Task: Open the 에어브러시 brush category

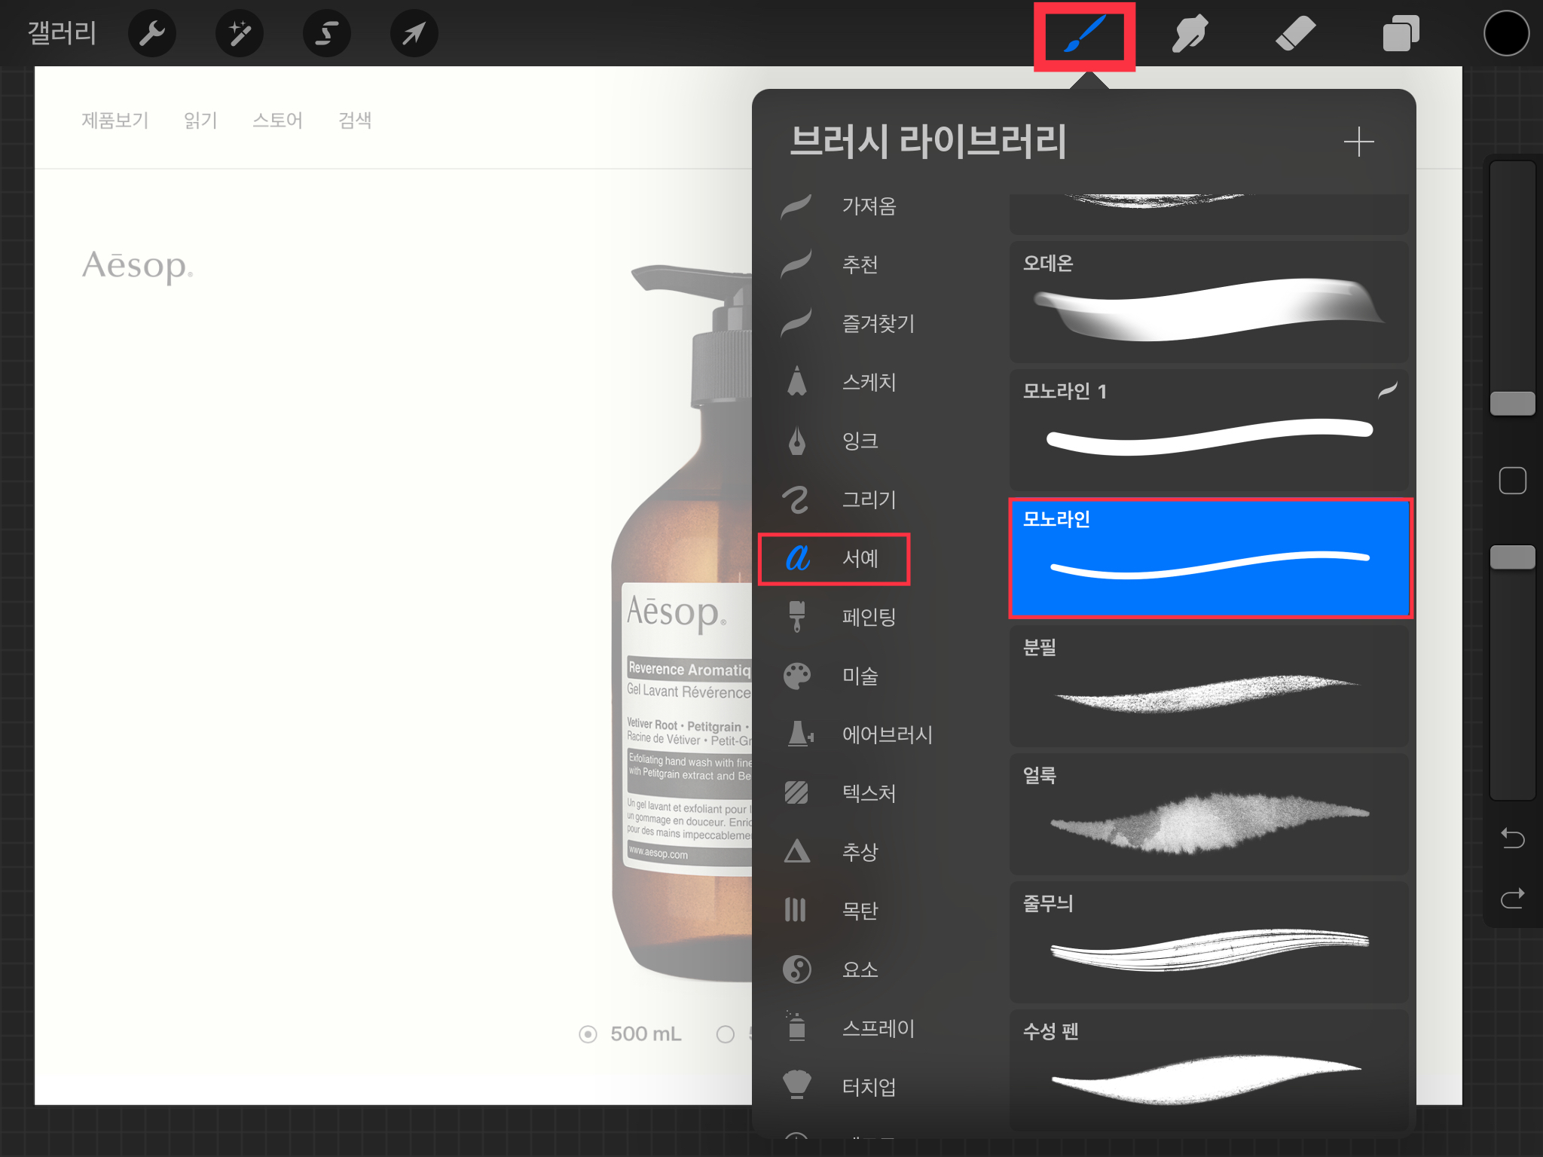Action: 887,734
